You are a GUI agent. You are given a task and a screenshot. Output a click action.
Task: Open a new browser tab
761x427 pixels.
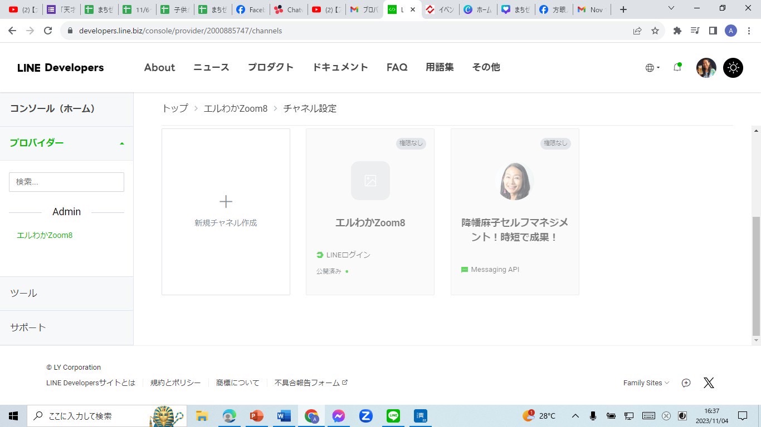623,9
